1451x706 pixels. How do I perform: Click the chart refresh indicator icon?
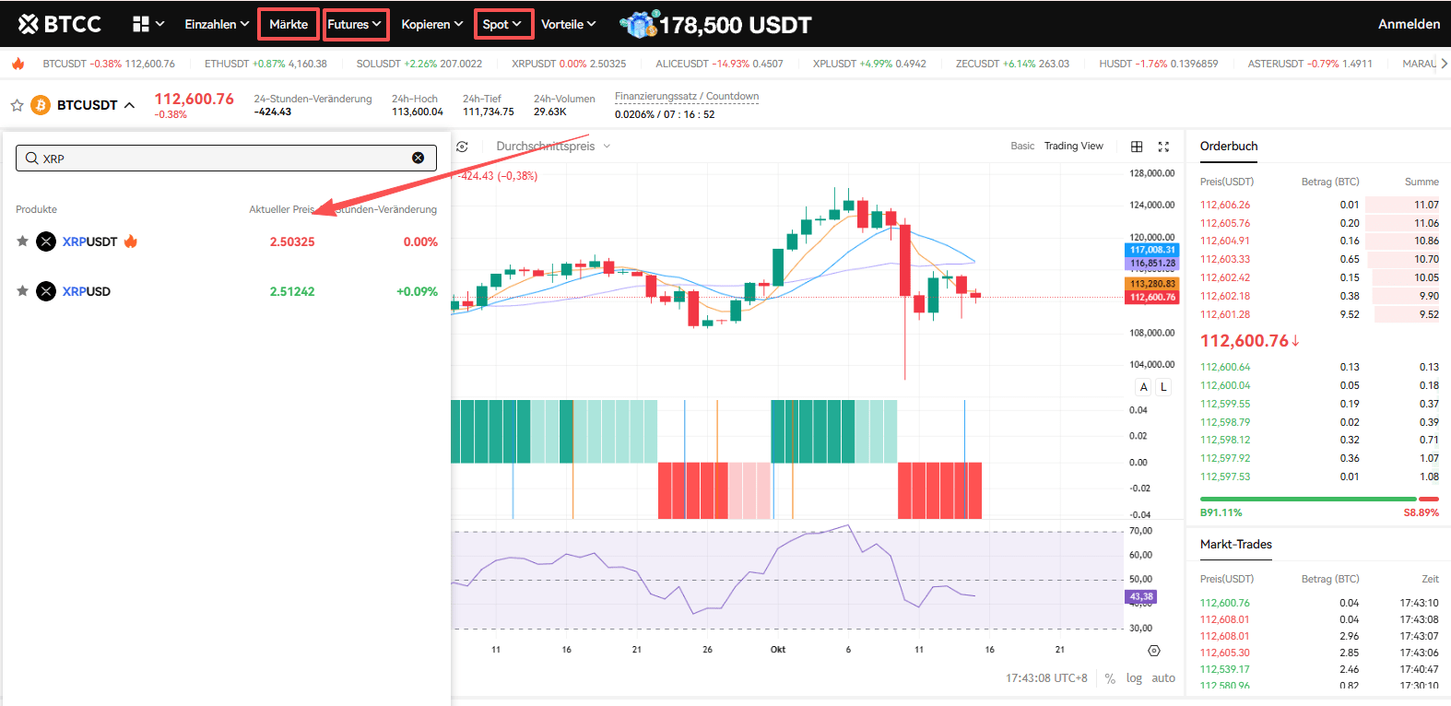pyautogui.click(x=462, y=147)
